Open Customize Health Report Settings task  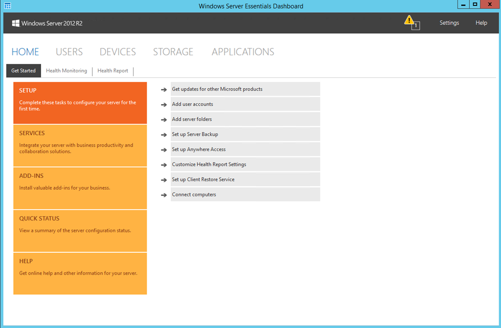pos(246,164)
